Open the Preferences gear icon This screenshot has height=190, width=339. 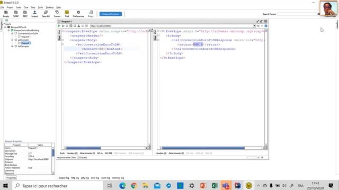(78, 14)
